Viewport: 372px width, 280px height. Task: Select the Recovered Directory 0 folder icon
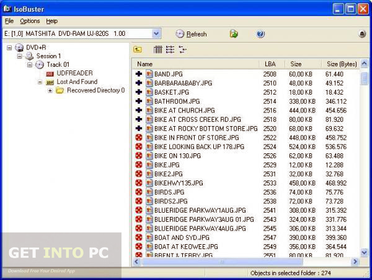coord(60,90)
